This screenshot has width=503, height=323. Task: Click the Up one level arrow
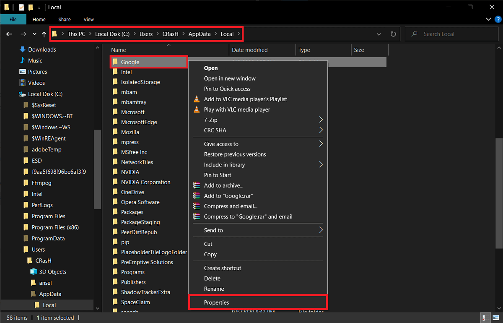44,34
